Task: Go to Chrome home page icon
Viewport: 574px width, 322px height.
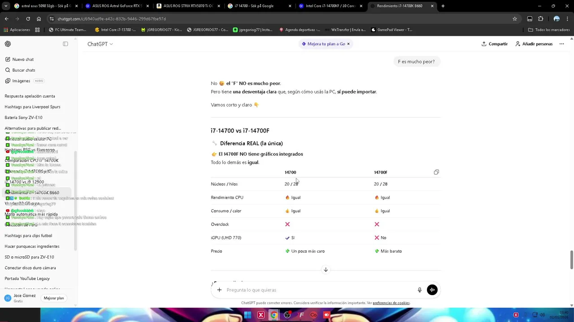Action: click(39, 19)
